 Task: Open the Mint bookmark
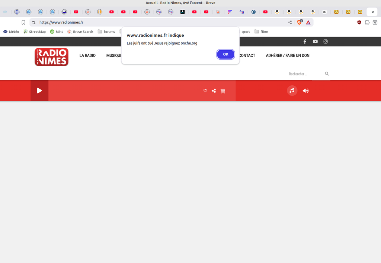point(57,32)
